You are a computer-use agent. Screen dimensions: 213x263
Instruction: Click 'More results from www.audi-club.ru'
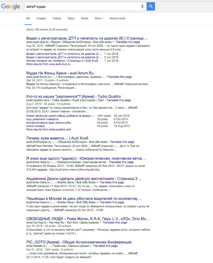click(48, 64)
